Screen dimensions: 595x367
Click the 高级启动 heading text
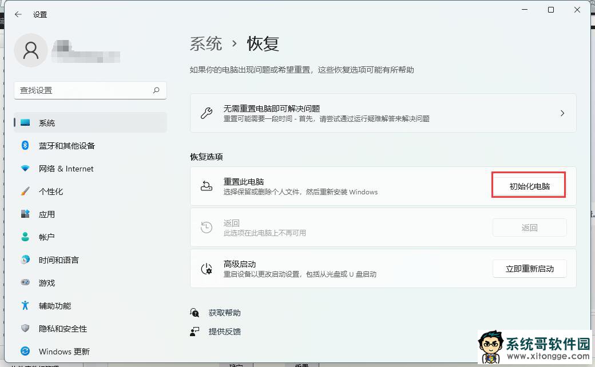(240, 264)
